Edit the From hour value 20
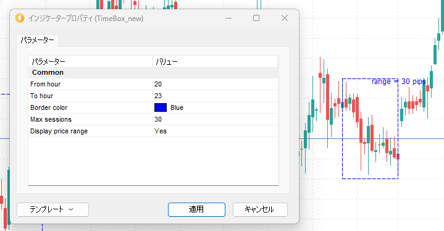 pos(215,84)
